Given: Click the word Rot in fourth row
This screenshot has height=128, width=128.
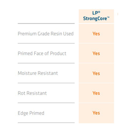Looking at the screenshot, I should point(22,93).
